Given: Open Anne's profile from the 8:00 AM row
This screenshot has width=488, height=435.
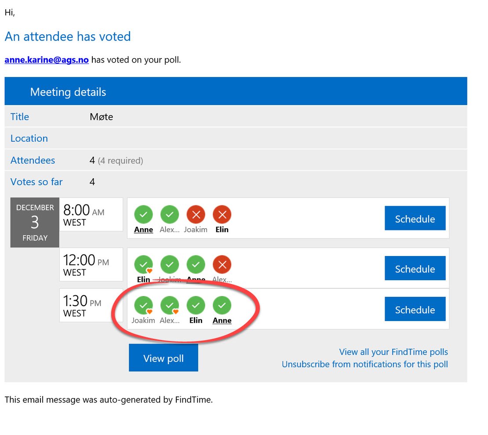Looking at the screenshot, I should pos(143,229).
